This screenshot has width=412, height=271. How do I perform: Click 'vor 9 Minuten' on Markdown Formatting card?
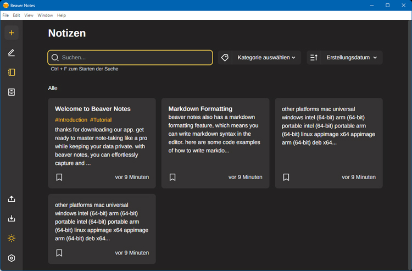tap(245, 177)
